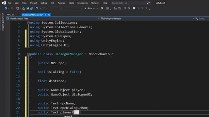This screenshot has height=117, width=209.
Task: Collapse the DialogueManager class block
Action: pyautogui.click(x=28, y=54)
